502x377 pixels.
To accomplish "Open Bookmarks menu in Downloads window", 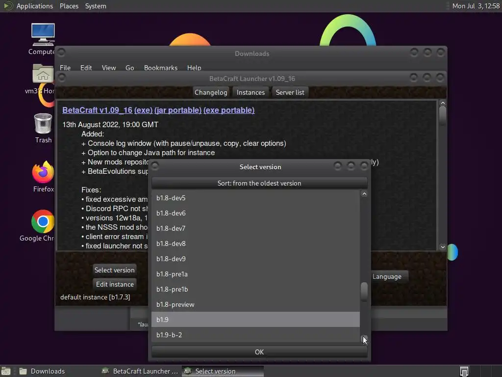I will [161, 68].
